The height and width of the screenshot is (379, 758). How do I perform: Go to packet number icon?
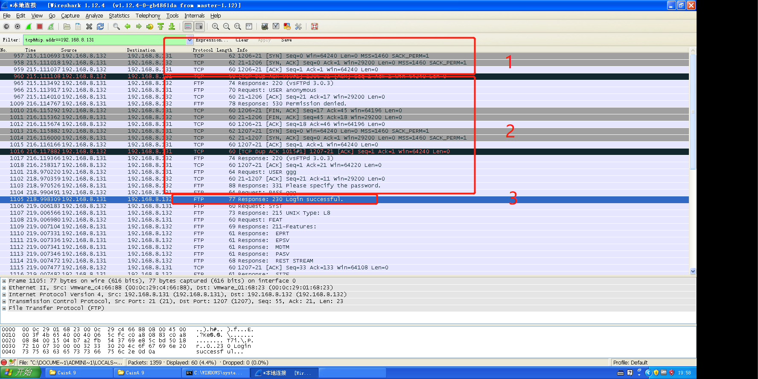coord(150,26)
